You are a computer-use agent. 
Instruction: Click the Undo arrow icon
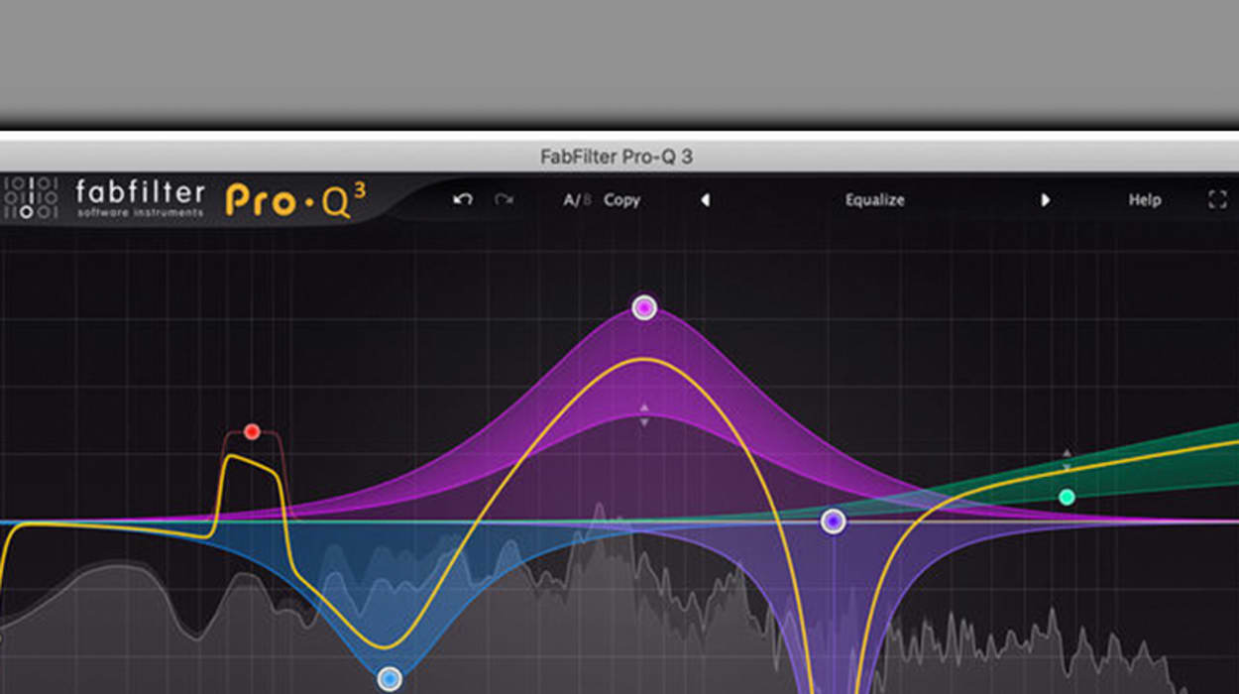(462, 199)
